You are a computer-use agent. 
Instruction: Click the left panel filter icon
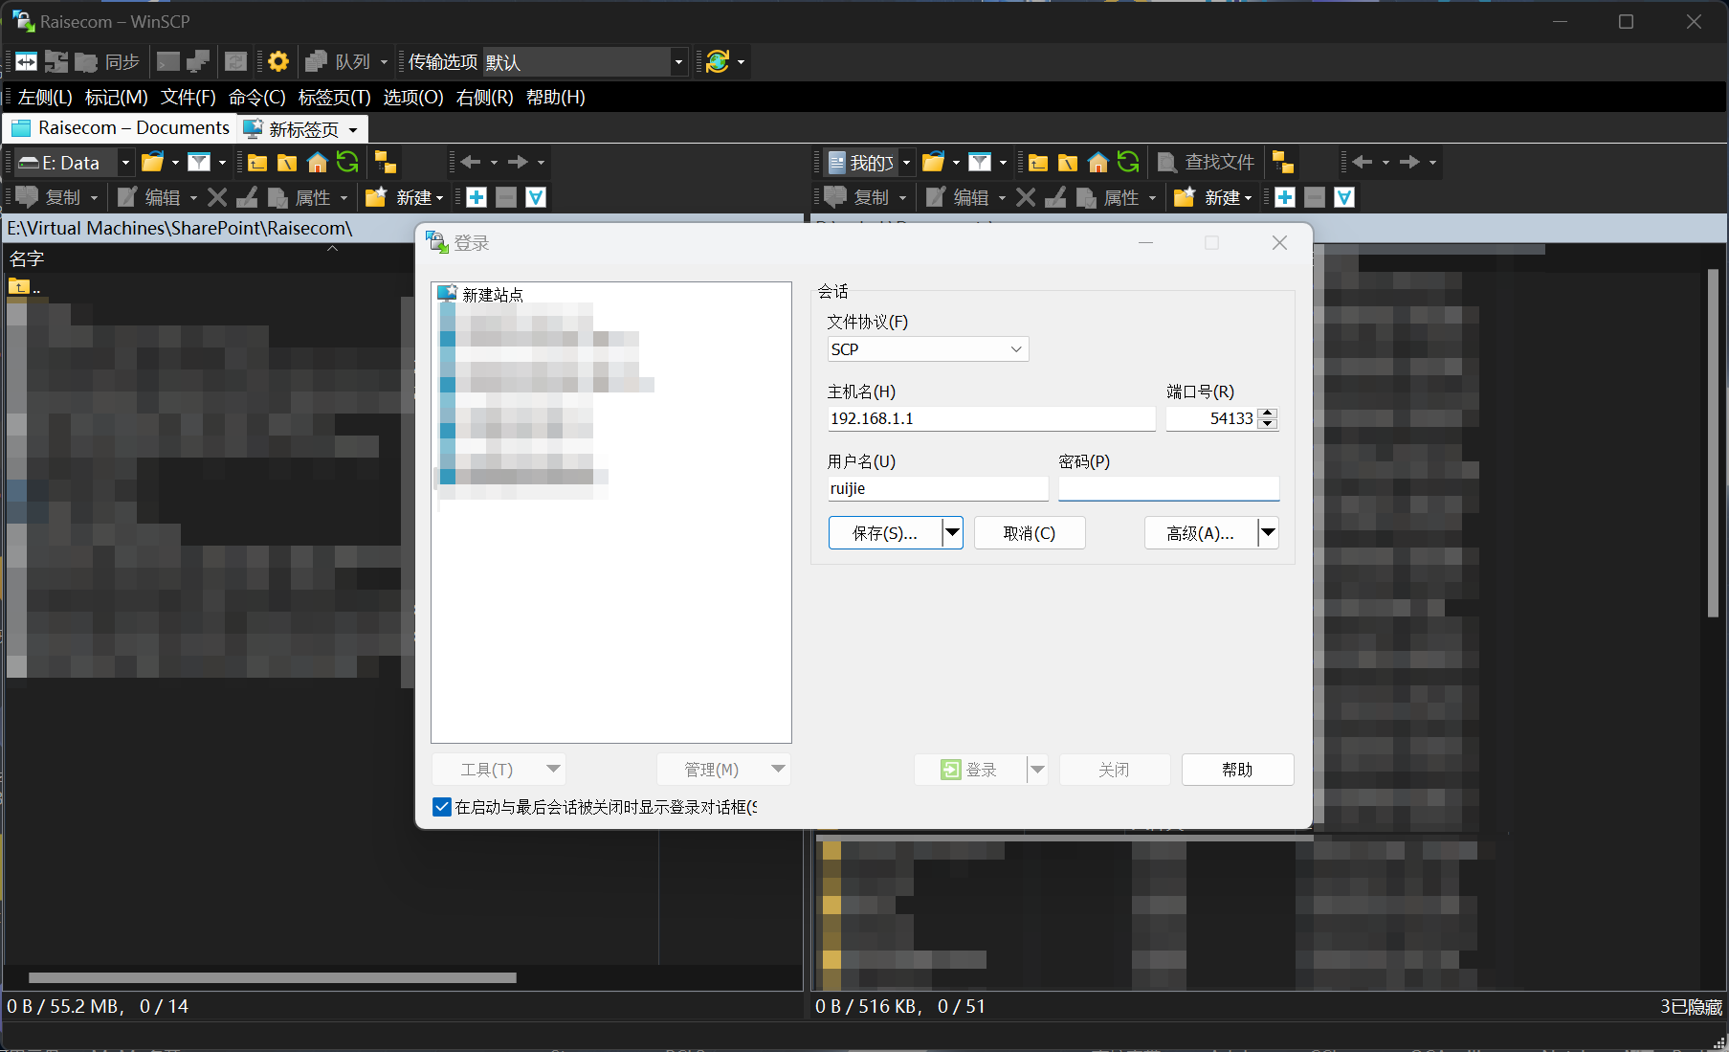pyautogui.click(x=199, y=163)
